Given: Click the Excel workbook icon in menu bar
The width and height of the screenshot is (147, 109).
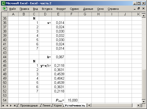Looking at the screenshot, I should (x=5, y=9).
